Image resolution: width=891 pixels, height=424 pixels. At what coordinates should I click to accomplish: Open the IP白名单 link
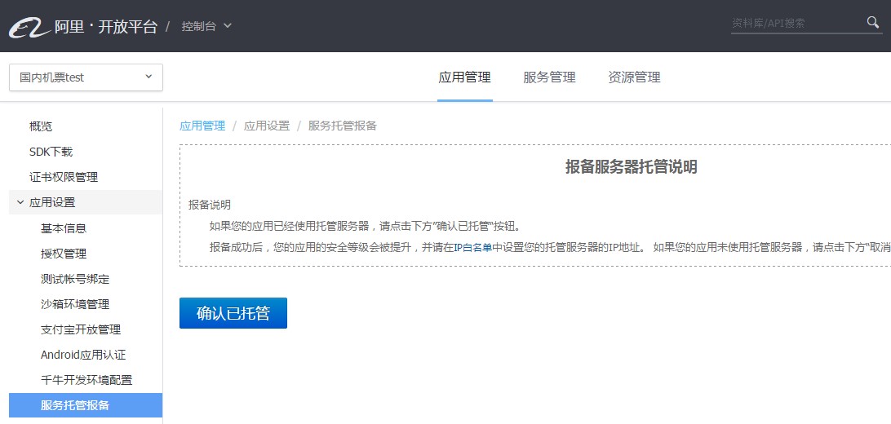click(472, 247)
